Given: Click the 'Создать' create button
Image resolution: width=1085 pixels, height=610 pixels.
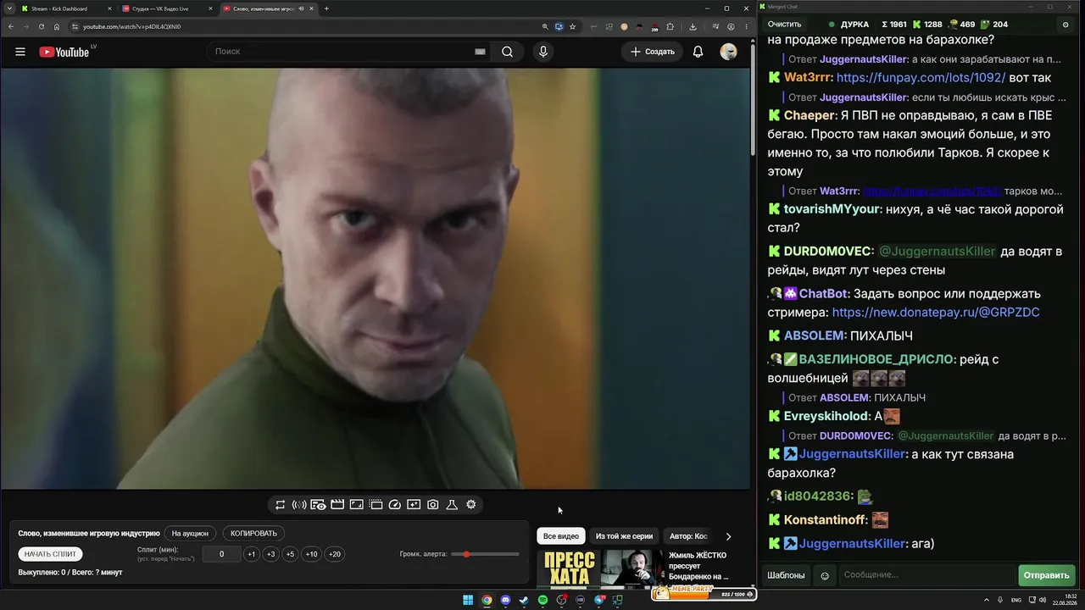Looking at the screenshot, I should 653,52.
